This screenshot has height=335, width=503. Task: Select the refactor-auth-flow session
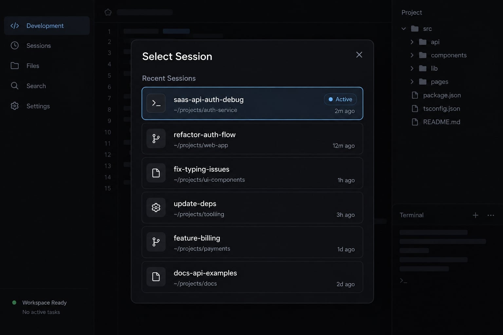click(252, 139)
